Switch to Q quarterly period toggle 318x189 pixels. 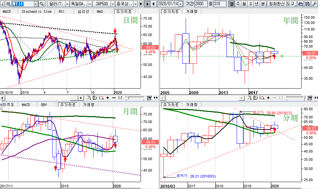point(251,4)
